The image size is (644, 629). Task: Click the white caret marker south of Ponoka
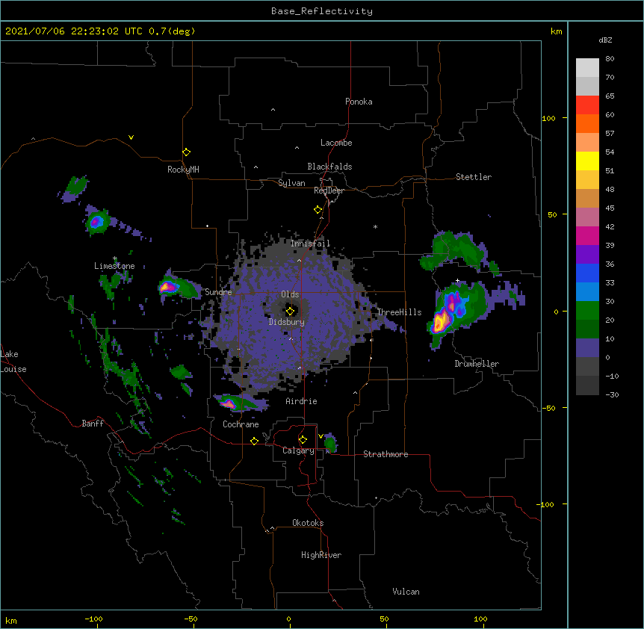(x=273, y=110)
